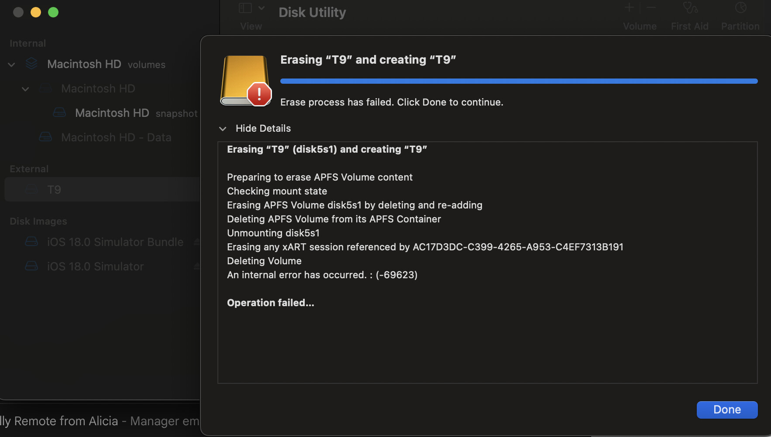Open the View dropdown chevron in toolbar

tap(262, 8)
